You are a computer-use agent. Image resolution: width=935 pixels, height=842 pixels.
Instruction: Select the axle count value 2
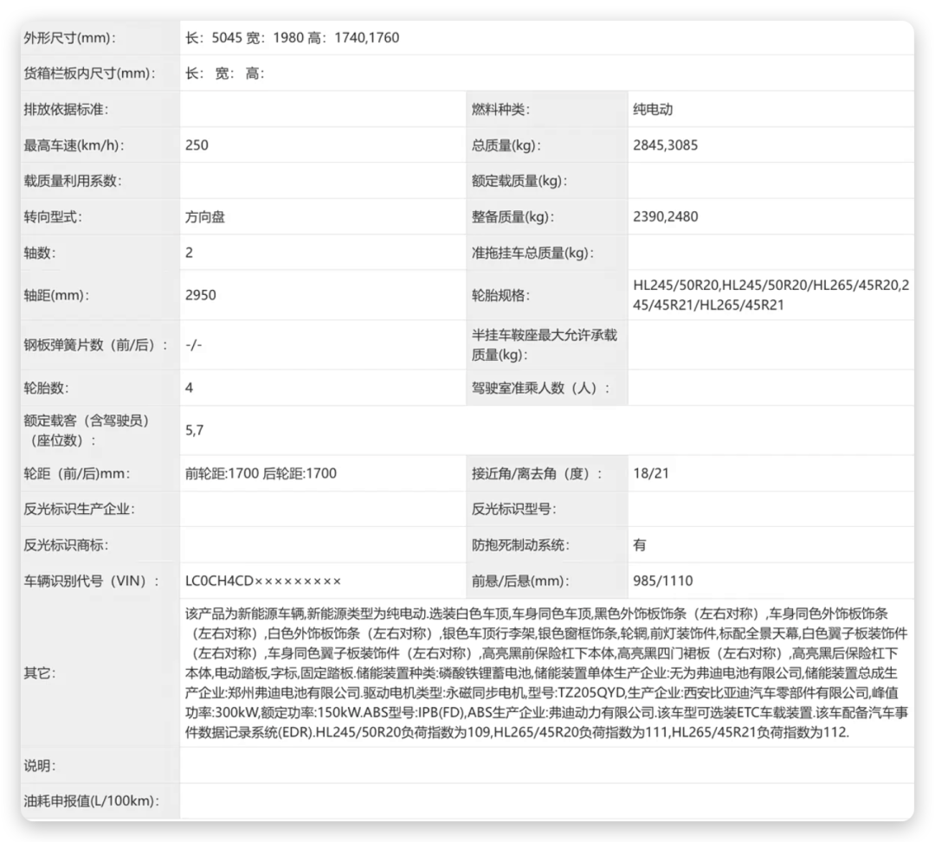(189, 253)
